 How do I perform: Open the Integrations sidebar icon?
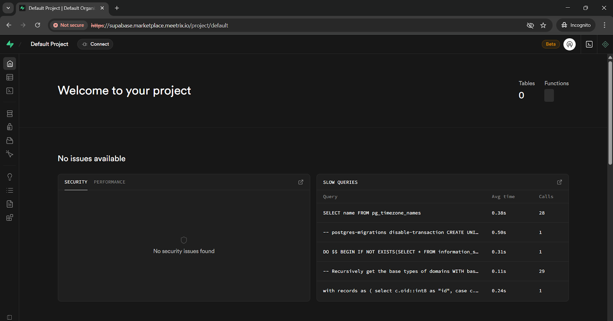click(x=10, y=217)
